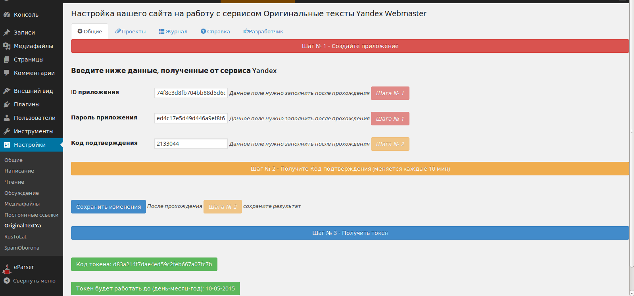Click the Код подтверждения input field

pos(191,144)
